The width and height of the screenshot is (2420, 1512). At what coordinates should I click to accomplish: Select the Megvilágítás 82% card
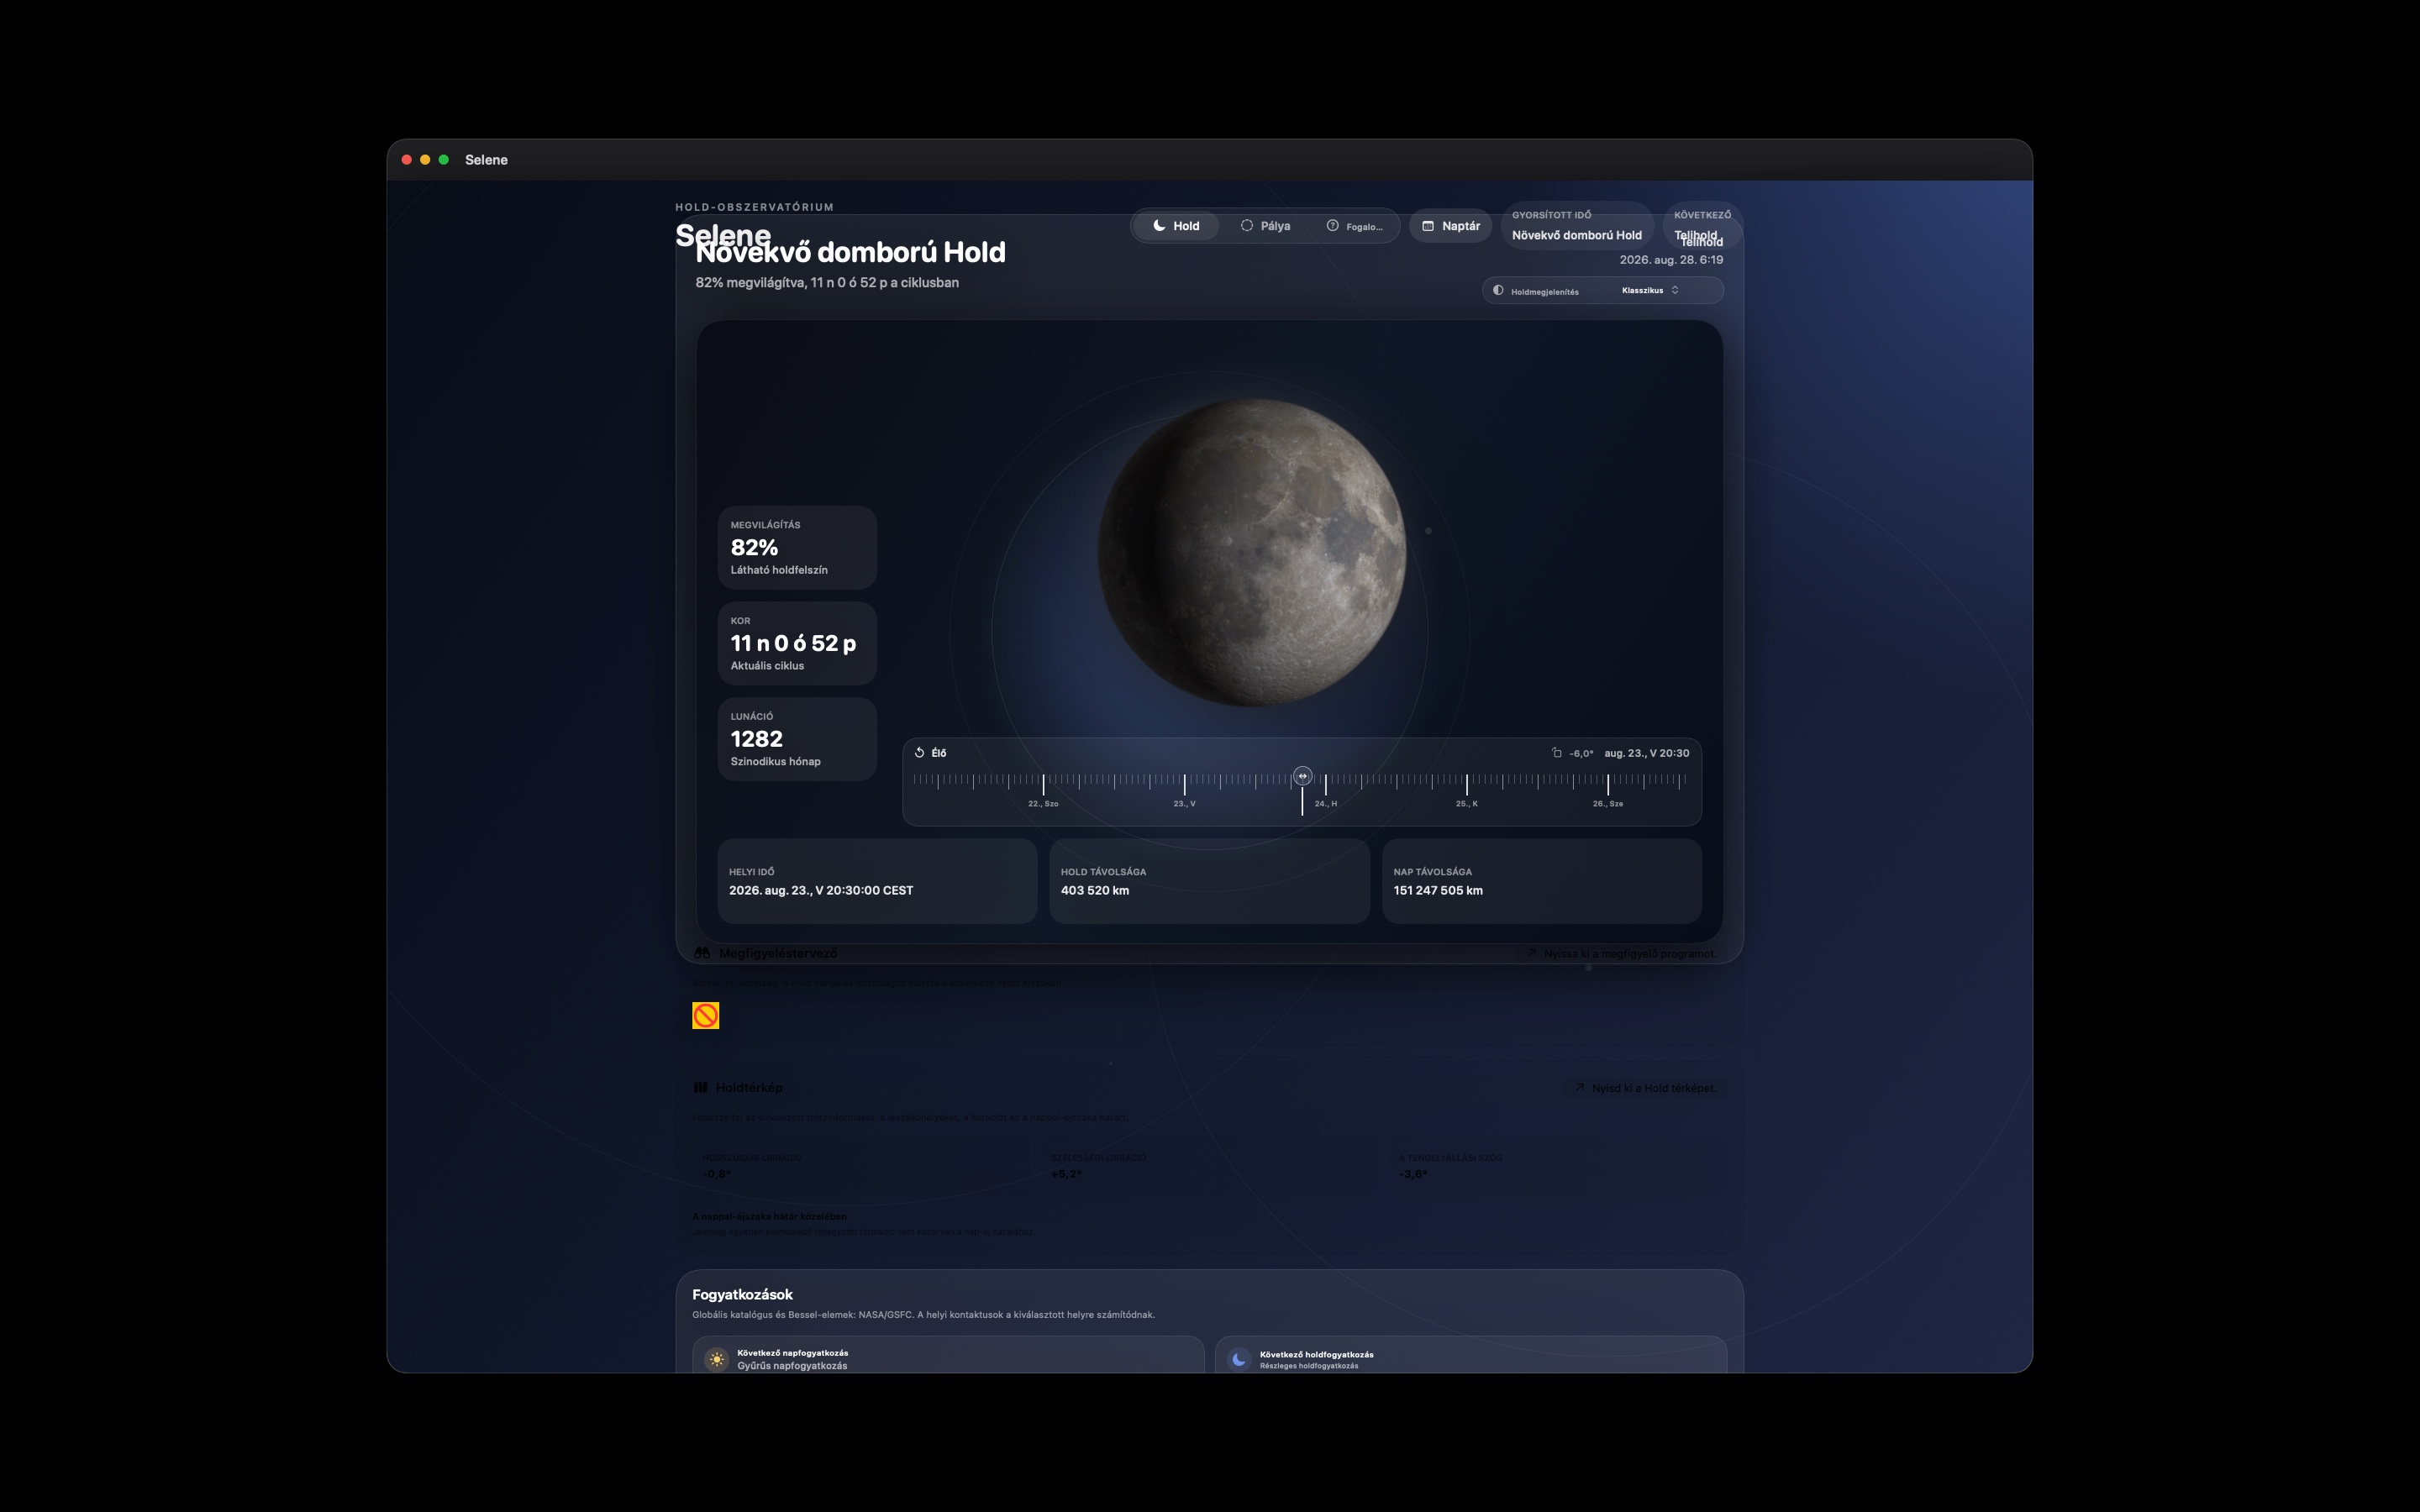point(797,547)
